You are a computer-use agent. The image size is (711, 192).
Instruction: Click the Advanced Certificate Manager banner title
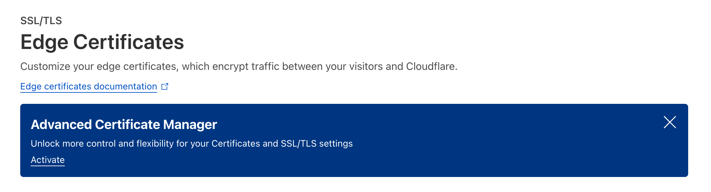tap(124, 125)
